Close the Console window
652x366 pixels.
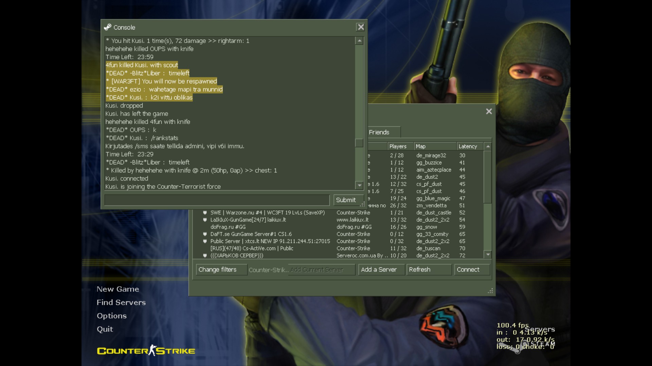361,27
